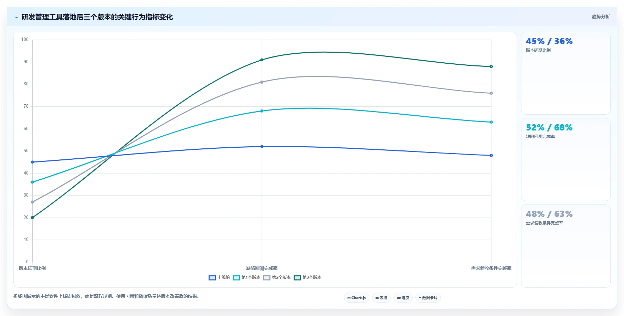
Task: Click the y-axis tick label 0
Action: click(x=27, y=262)
